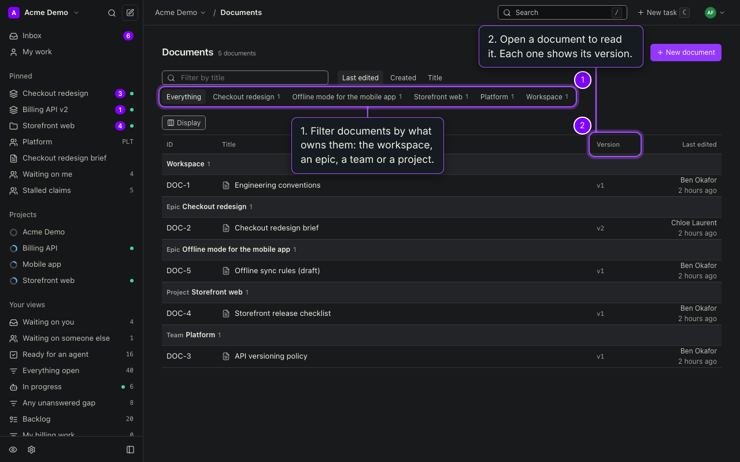Image resolution: width=740 pixels, height=462 pixels.
Task: Click the people icon beside Waiting on me
Action: [13, 174]
